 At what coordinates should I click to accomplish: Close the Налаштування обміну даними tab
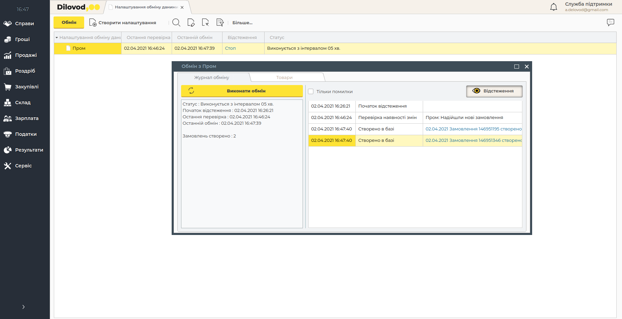point(182,7)
